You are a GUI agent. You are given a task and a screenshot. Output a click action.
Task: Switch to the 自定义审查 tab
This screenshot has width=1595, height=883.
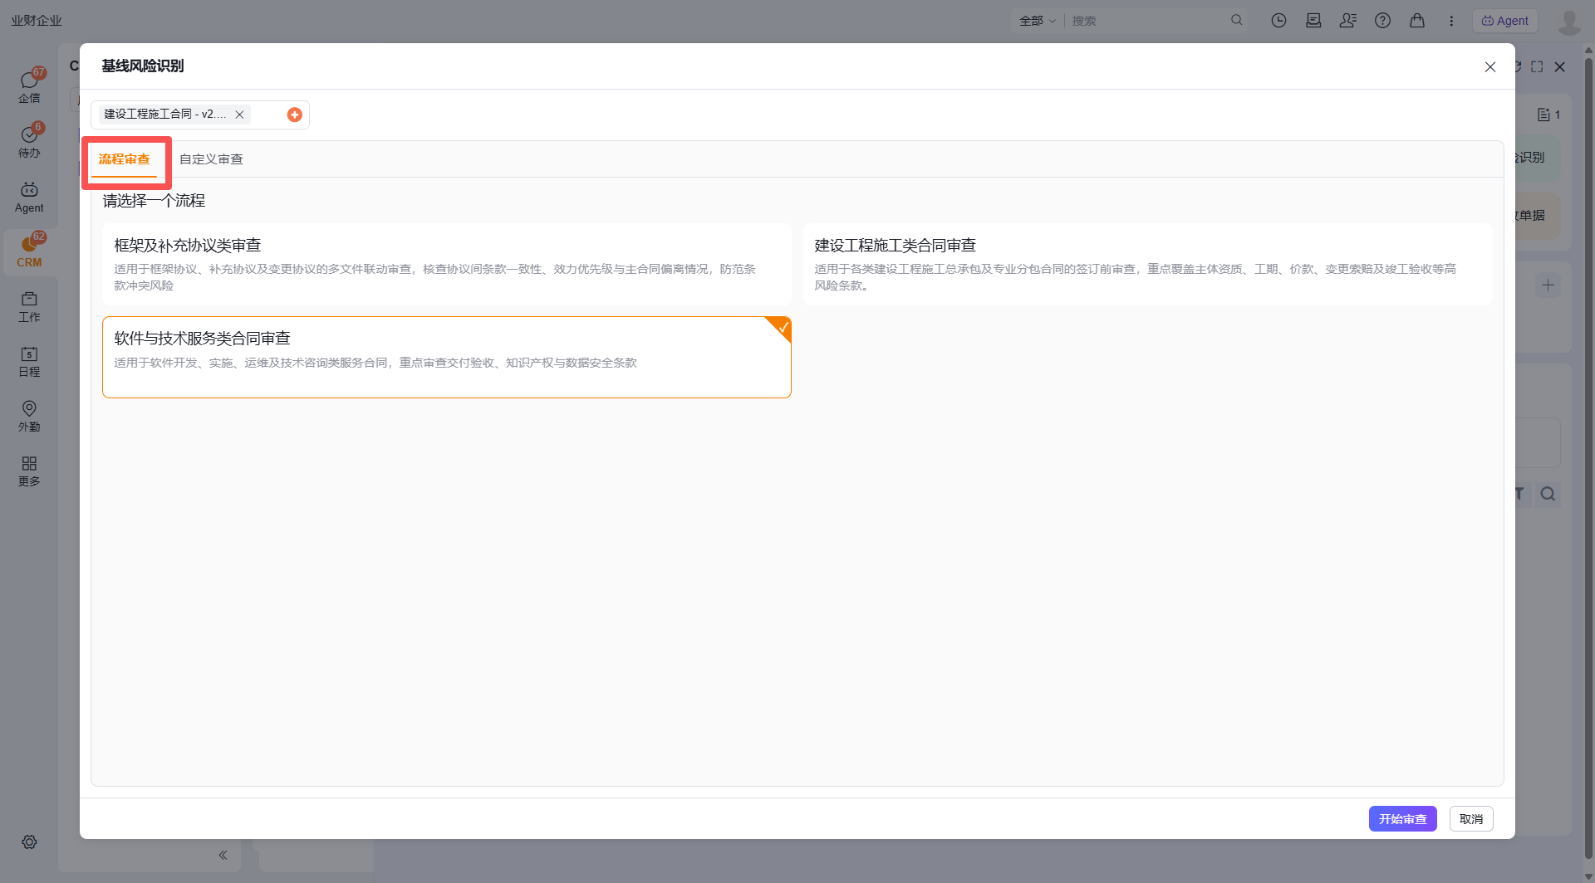(x=211, y=159)
